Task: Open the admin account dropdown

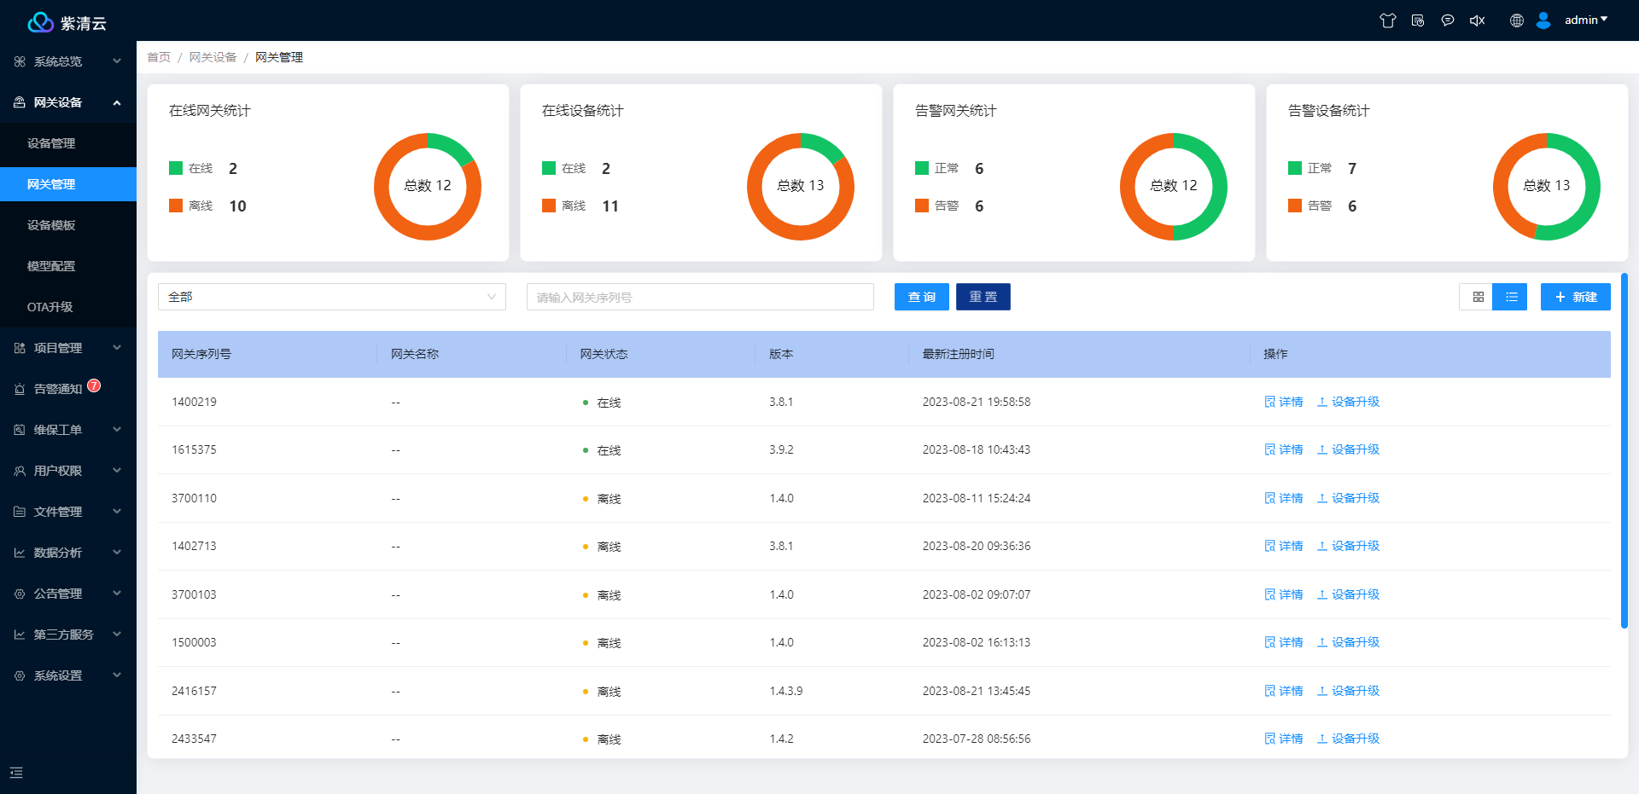Action: (1586, 20)
